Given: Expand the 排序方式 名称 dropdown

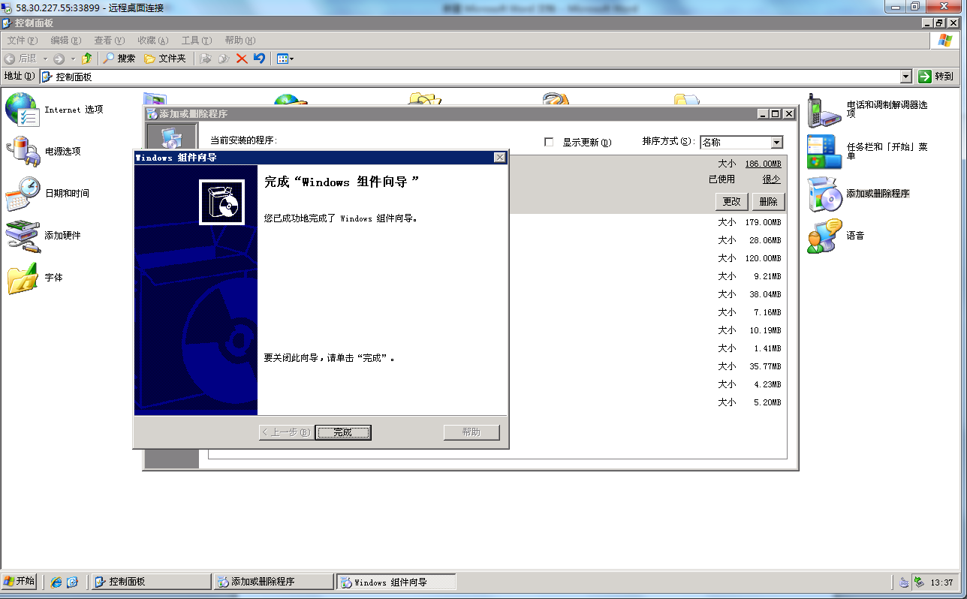Looking at the screenshot, I should tap(776, 143).
